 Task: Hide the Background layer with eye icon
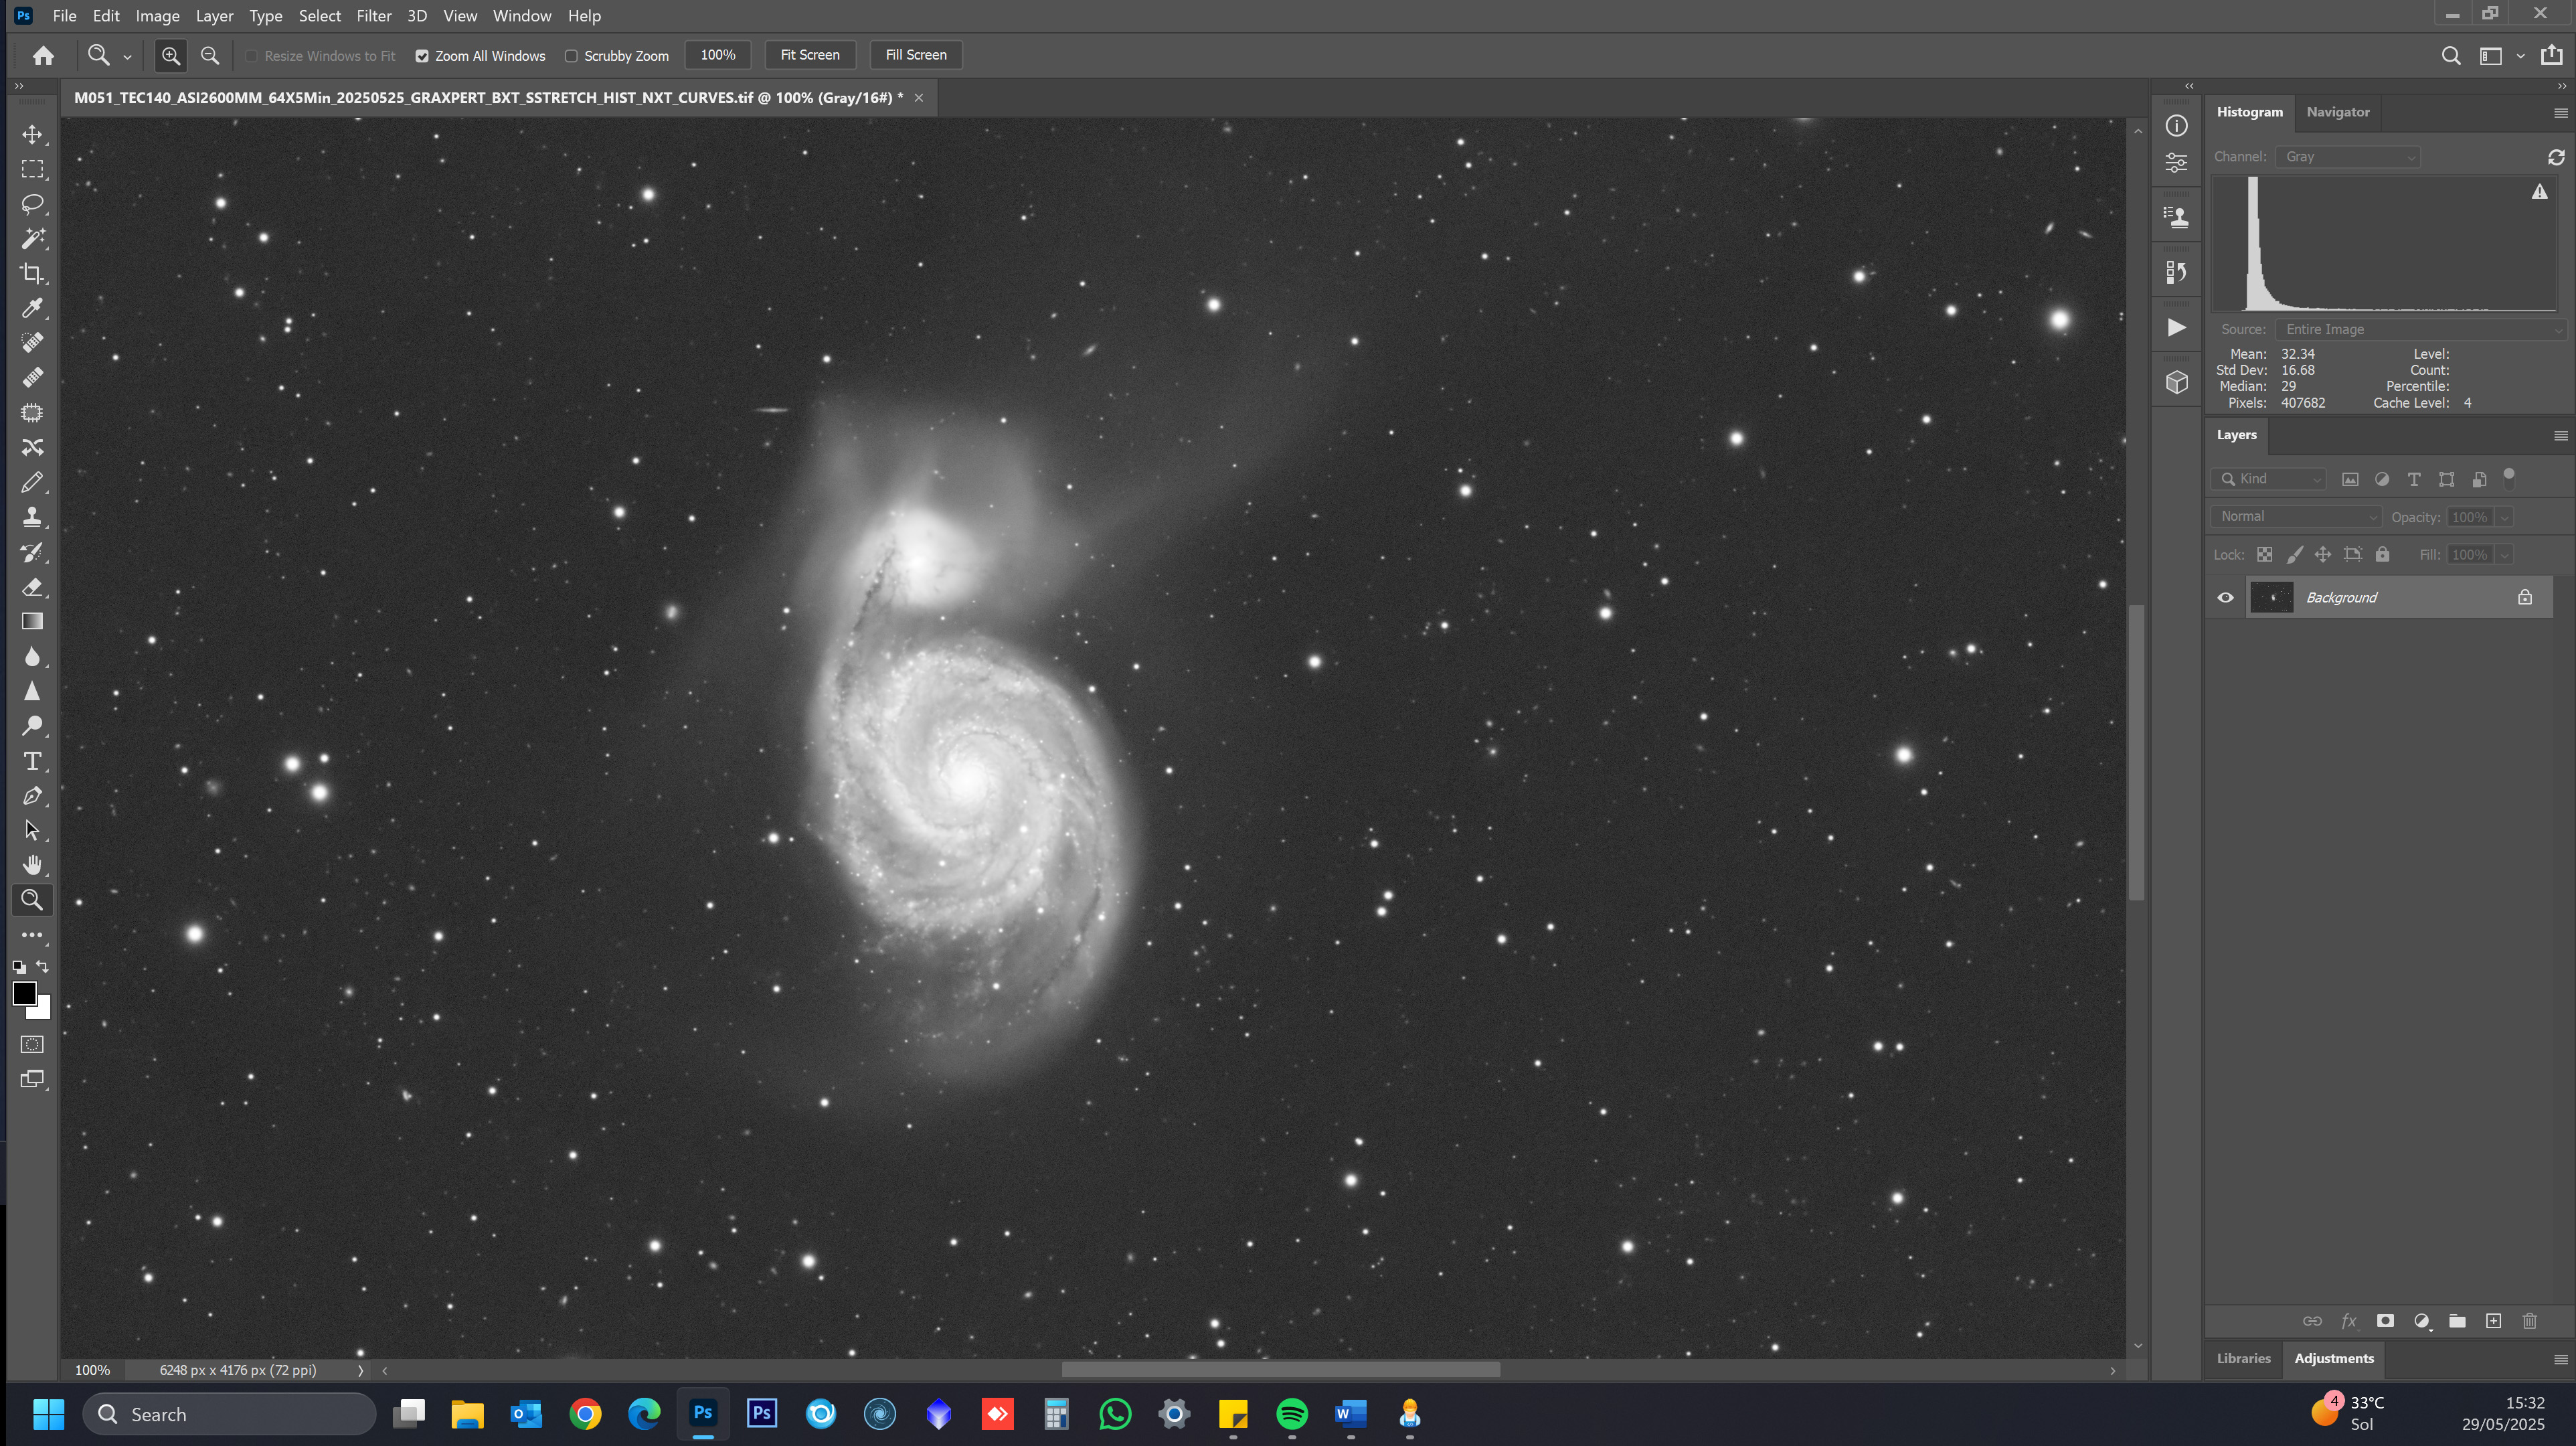click(2225, 597)
